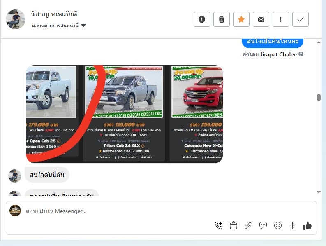
Task: Click the help icon next to Jirapat Chalee
Action: pyautogui.click(x=301, y=54)
